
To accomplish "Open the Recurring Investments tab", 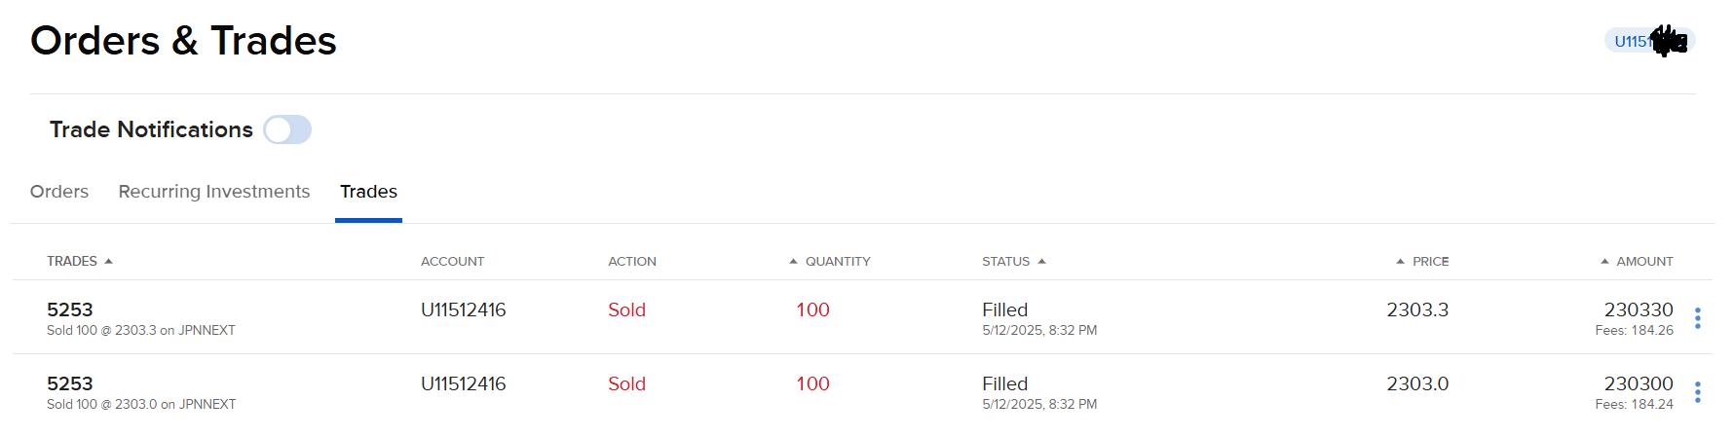I will click(214, 192).
